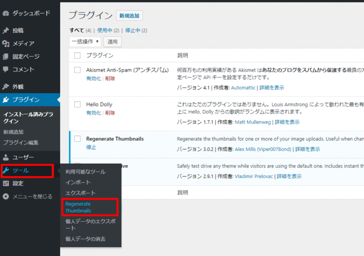Click the paintbrush icon beside 外観
The width and height of the screenshot is (364, 256).
coord(6,87)
